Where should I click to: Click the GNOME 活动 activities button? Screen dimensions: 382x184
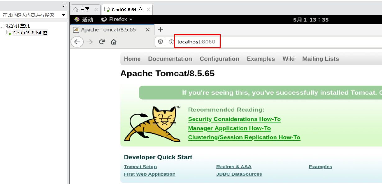[84, 20]
